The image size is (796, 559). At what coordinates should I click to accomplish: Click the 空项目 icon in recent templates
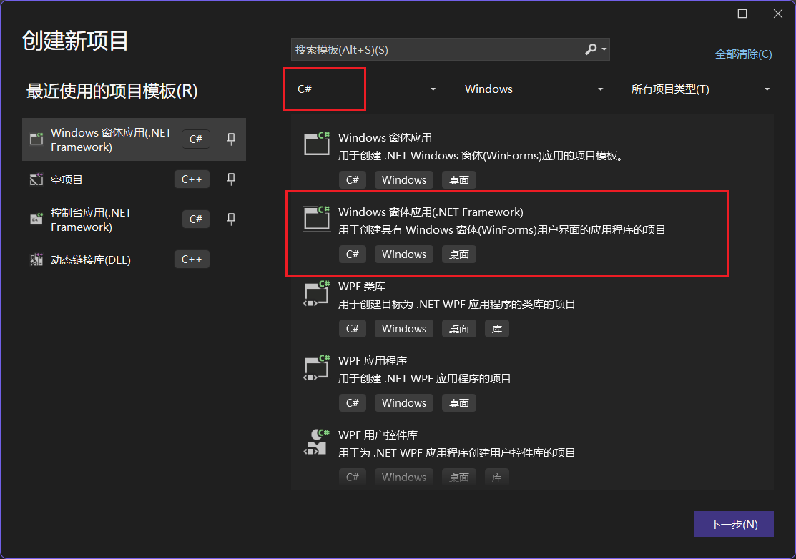pos(36,179)
